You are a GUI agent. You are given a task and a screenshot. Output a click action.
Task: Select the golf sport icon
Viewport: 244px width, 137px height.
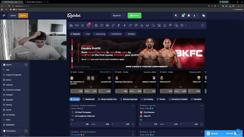click(142, 25)
